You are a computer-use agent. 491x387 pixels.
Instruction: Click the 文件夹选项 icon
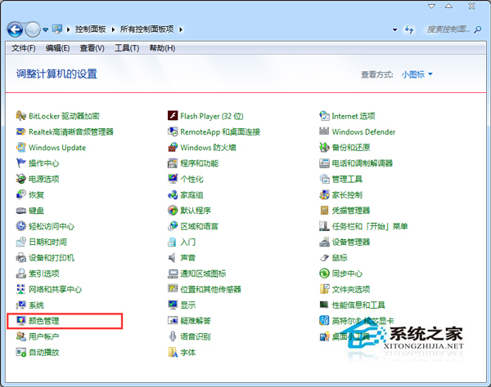324,289
